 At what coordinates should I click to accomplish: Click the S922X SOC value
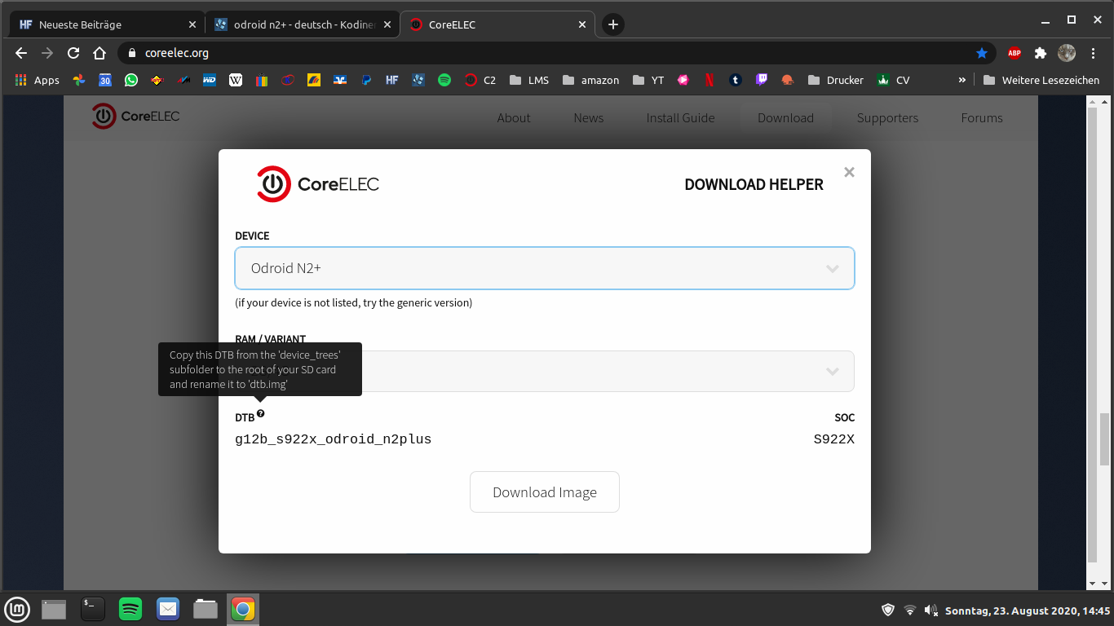[833, 439]
